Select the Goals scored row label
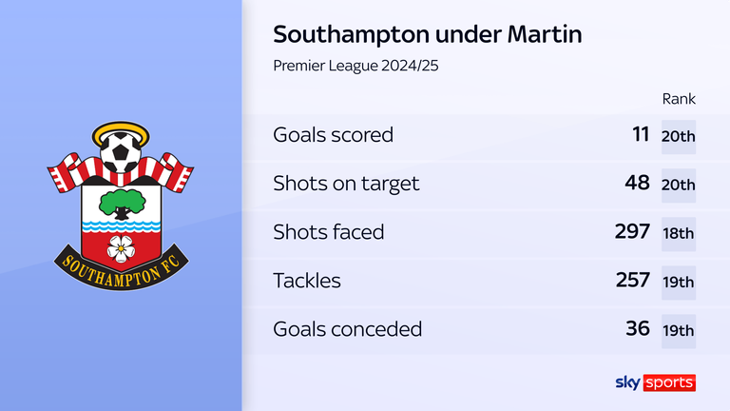The width and height of the screenshot is (730, 411). coord(333,135)
